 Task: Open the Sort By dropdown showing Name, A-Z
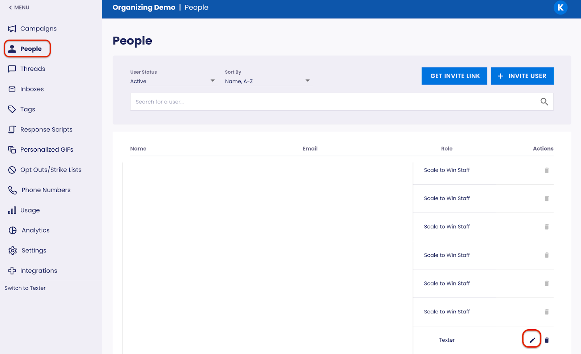click(268, 81)
